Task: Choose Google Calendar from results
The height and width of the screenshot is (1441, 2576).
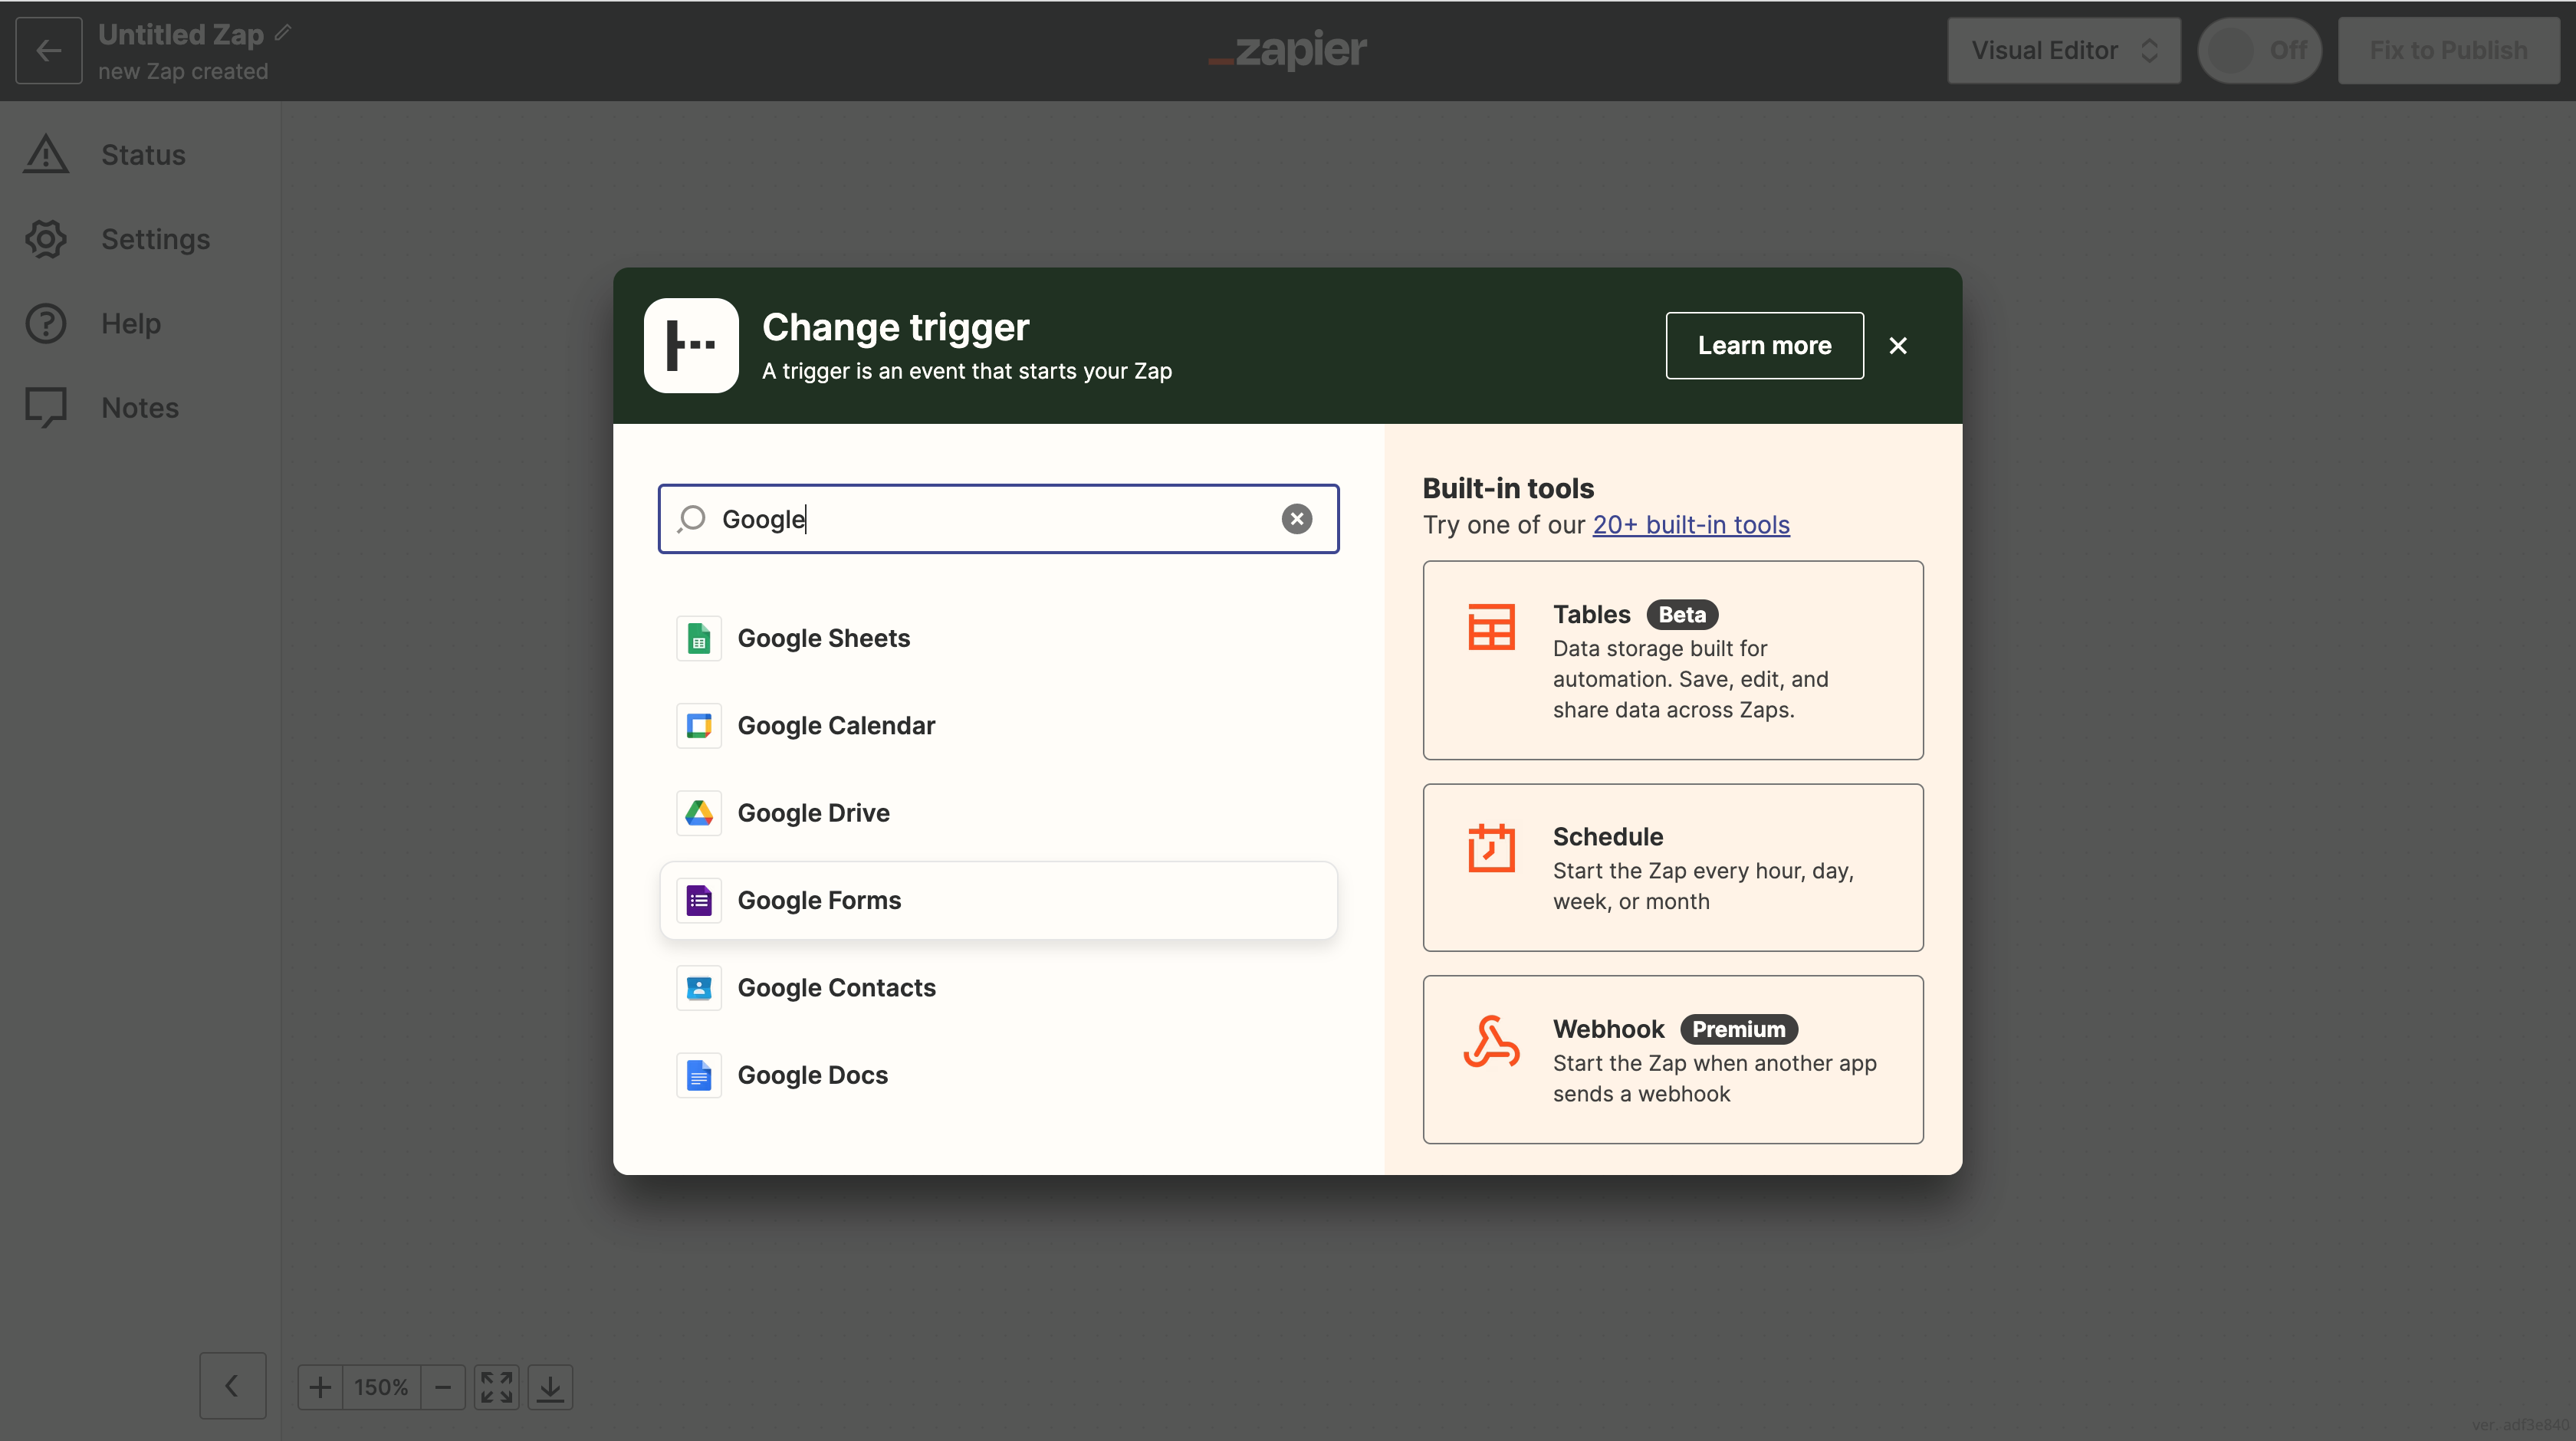Action: 998,725
